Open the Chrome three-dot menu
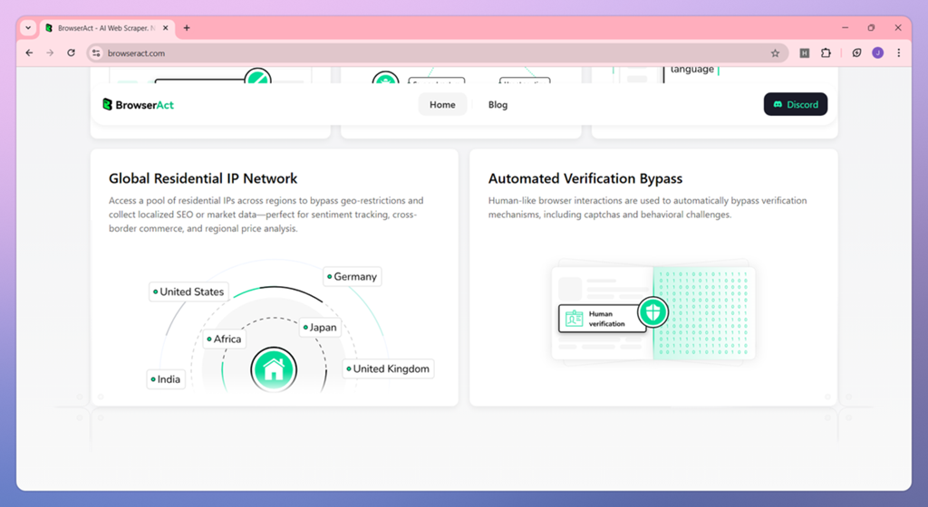Screen dimensions: 928x507 click(x=898, y=53)
